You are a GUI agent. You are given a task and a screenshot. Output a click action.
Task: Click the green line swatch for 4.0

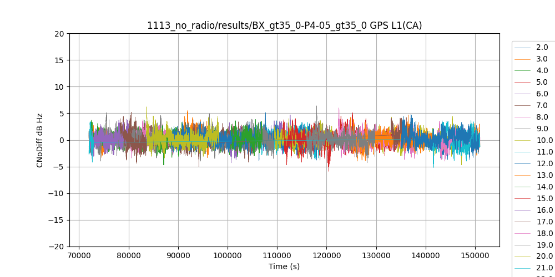523,71
